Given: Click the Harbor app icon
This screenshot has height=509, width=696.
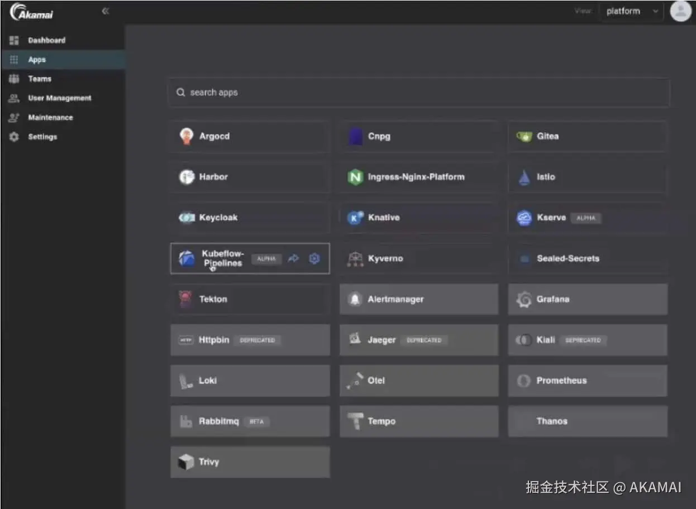Looking at the screenshot, I should pyautogui.click(x=186, y=177).
